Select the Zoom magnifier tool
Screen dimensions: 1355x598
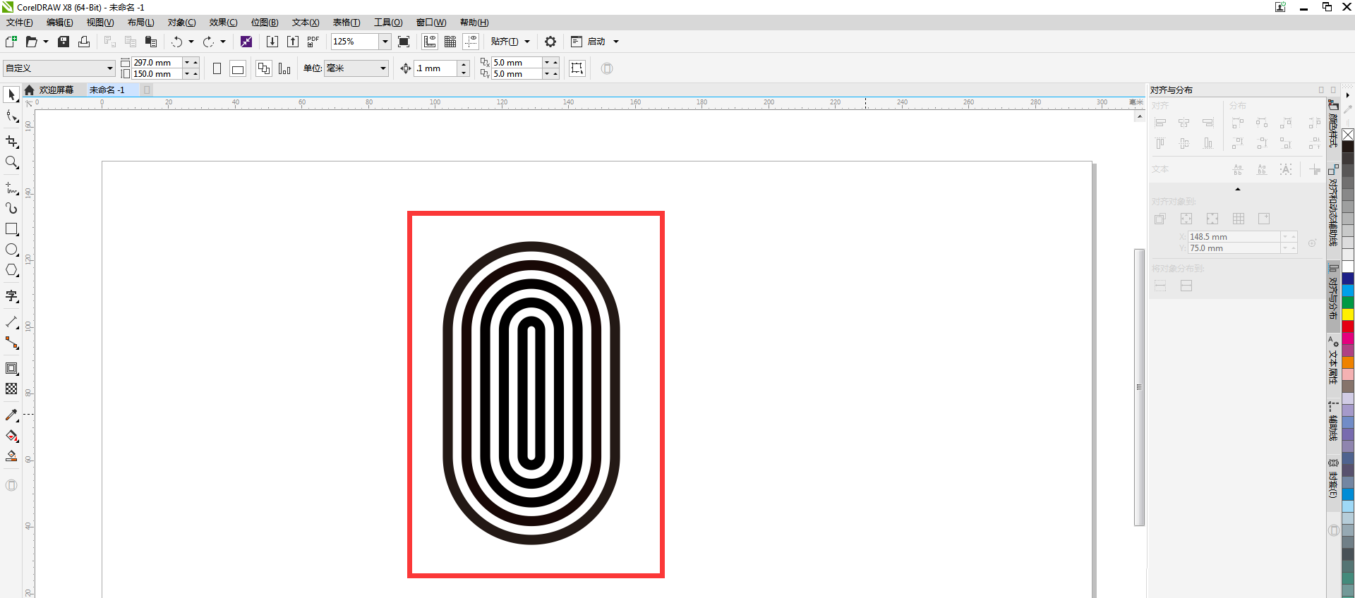tap(11, 163)
